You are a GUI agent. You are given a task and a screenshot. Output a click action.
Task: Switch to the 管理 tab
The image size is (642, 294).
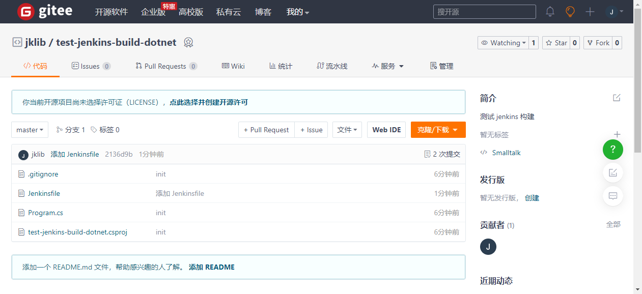point(441,66)
